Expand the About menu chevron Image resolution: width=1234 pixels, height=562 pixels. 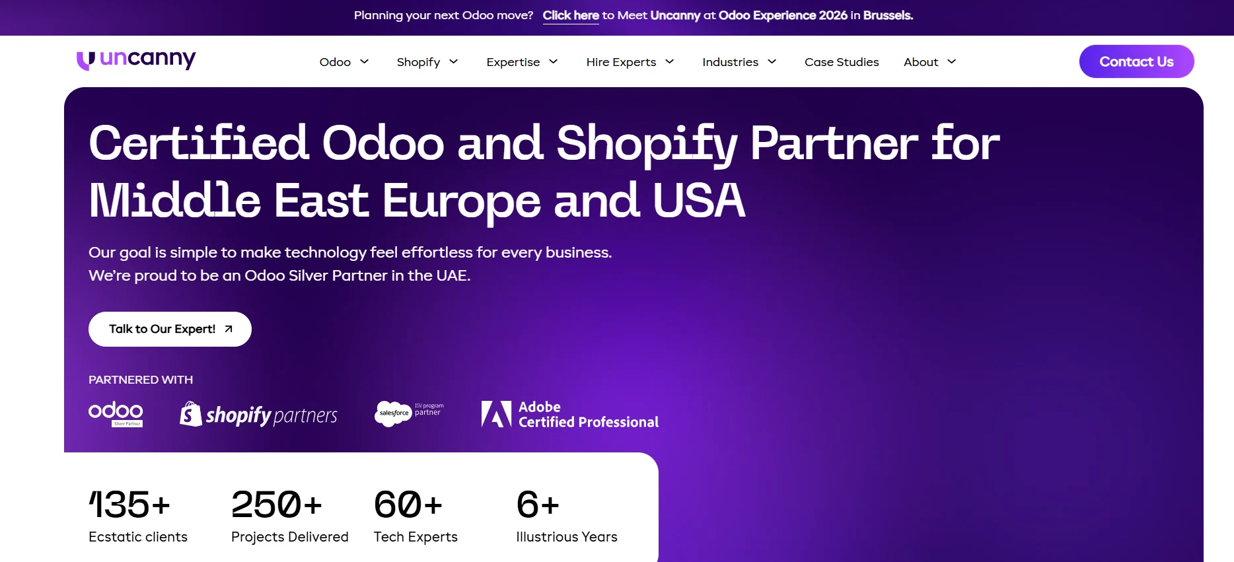click(x=951, y=61)
